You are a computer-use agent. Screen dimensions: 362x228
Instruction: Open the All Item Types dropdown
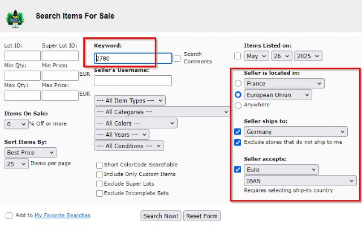pos(130,100)
